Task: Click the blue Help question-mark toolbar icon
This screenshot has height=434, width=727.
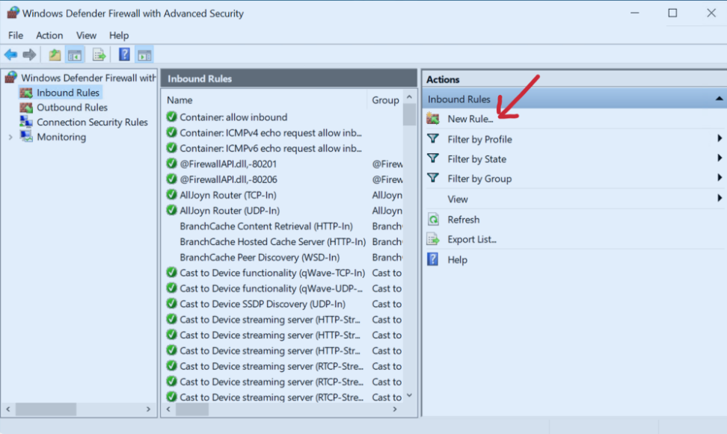Action: pos(124,55)
